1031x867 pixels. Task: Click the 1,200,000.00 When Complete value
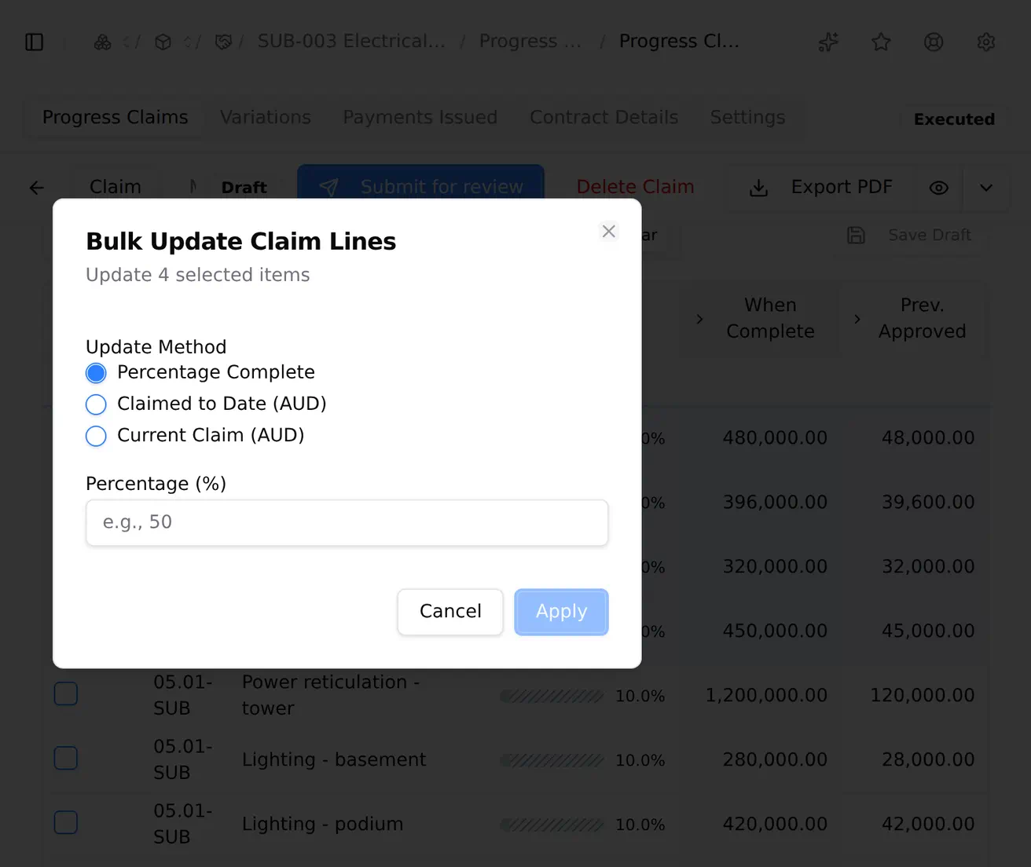coord(766,695)
